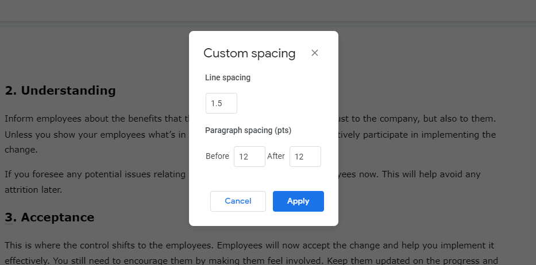Apply the custom spacing settings
Screen dimensions: 536x265
tap(298, 201)
